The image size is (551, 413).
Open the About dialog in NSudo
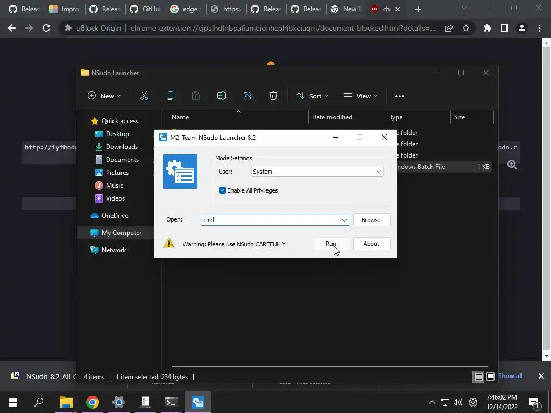point(371,244)
